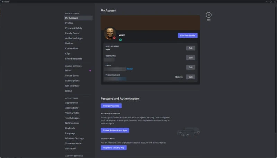Click Edit User Profile button
Viewport: 277px width, 158px height.
click(188, 36)
